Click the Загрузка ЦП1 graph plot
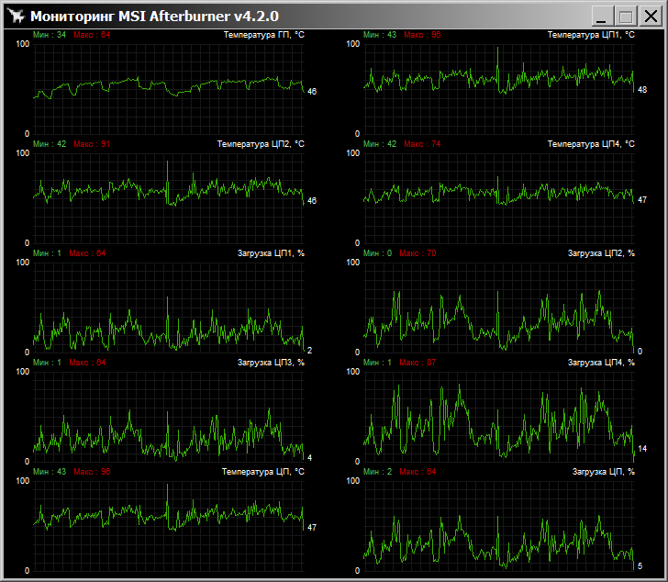The height and width of the screenshot is (582, 668). (169, 307)
